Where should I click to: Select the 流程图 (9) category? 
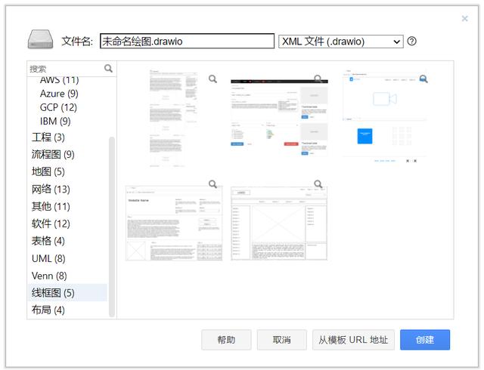(53, 154)
